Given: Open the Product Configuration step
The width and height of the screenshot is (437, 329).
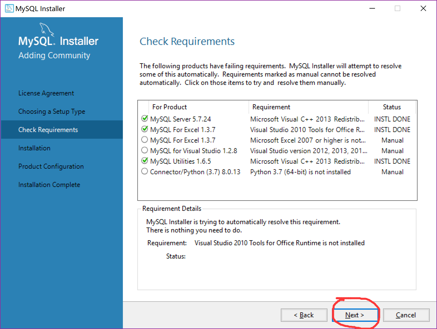Looking at the screenshot, I should coord(51,166).
